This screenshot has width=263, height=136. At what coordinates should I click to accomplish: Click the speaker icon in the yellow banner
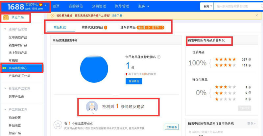[53, 15]
